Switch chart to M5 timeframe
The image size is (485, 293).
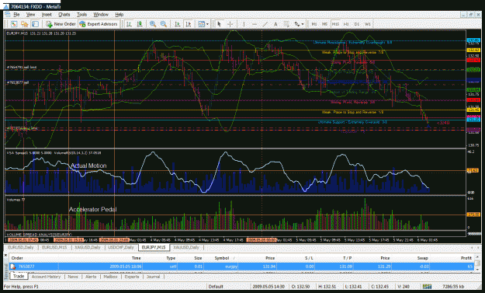coord(324,24)
